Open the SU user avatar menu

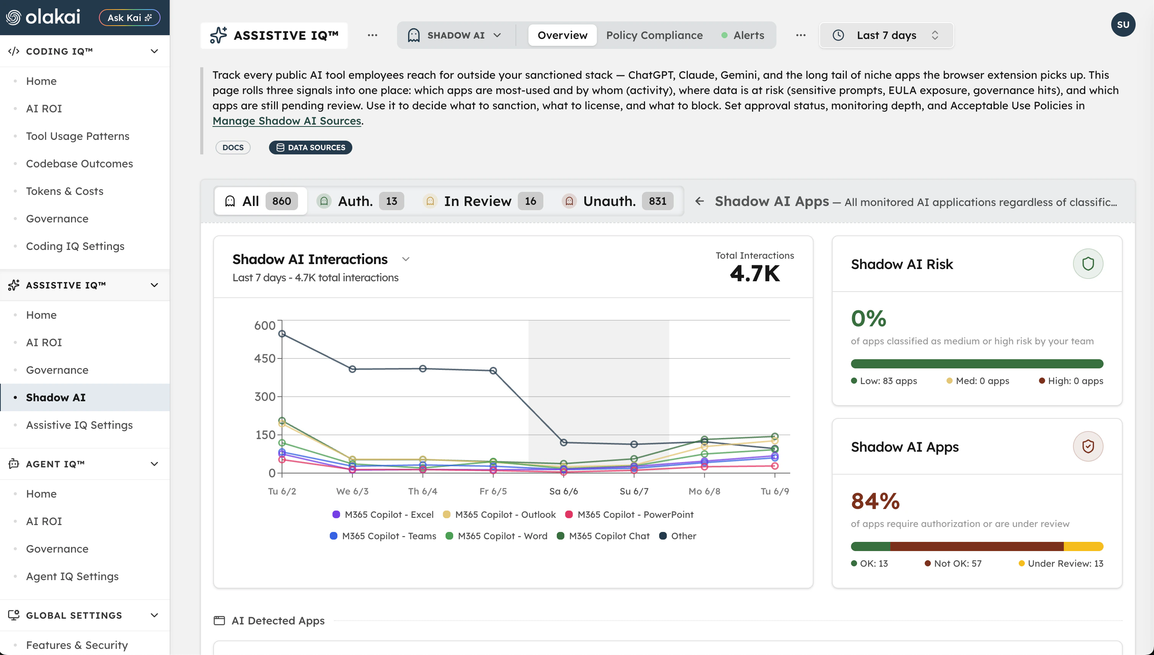point(1123,24)
